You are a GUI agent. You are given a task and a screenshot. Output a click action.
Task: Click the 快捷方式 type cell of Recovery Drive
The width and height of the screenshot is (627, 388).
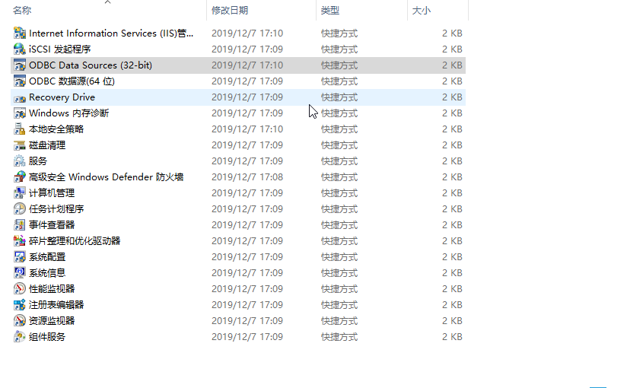(x=339, y=97)
